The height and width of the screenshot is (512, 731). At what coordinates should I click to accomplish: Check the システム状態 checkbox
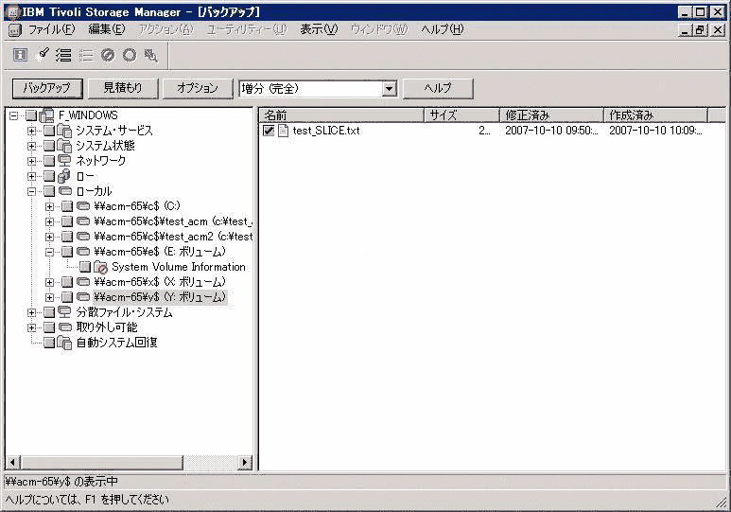49,146
